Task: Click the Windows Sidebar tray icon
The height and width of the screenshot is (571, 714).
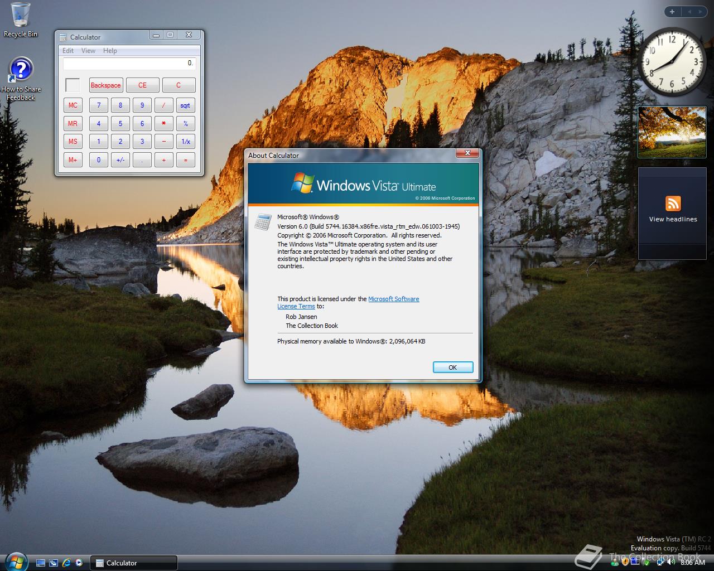Action: click(635, 562)
